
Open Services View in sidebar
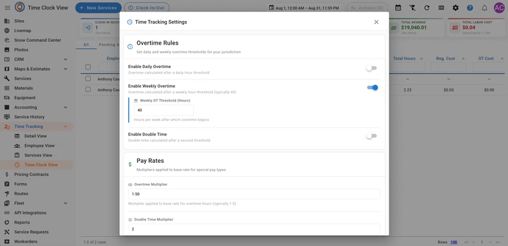(38, 155)
